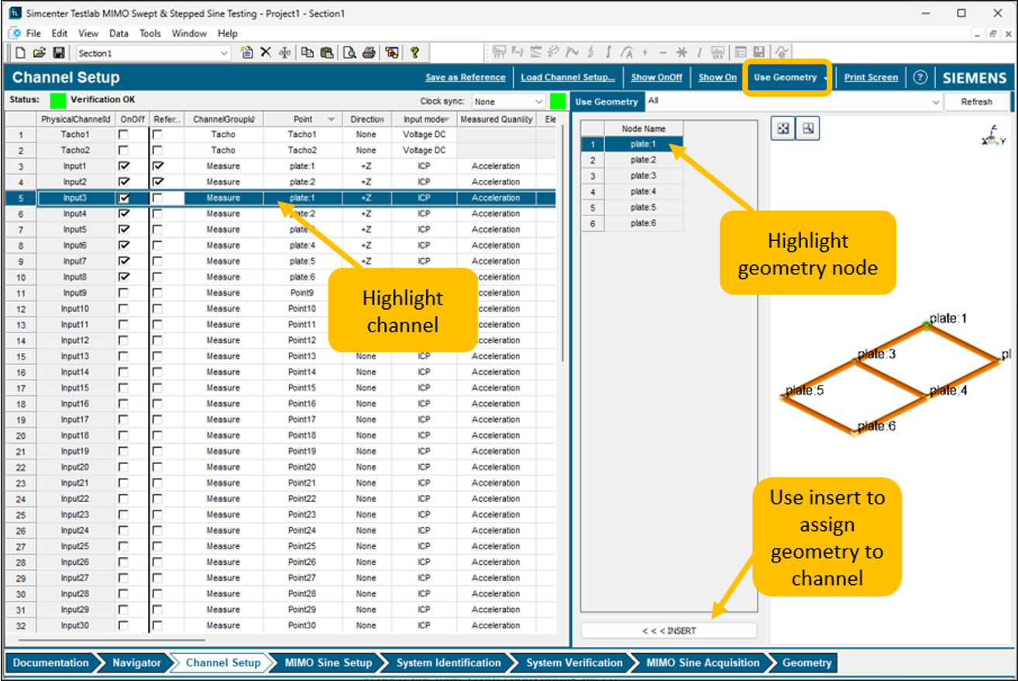
Task: Open the File menu
Action: click(x=33, y=33)
